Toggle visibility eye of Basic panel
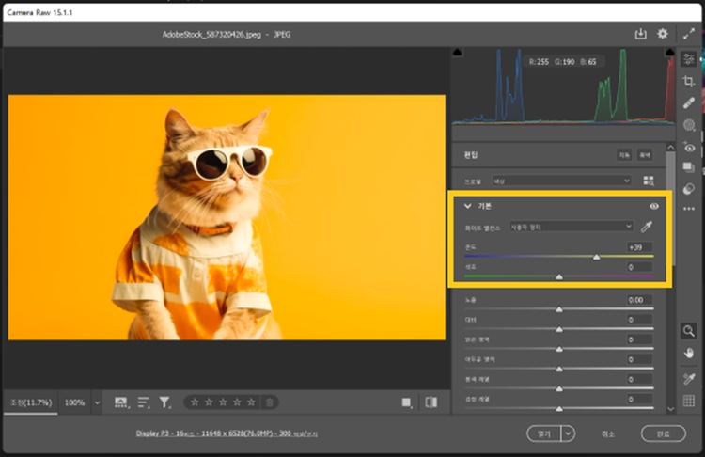This screenshot has height=457, width=705. point(654,206)
